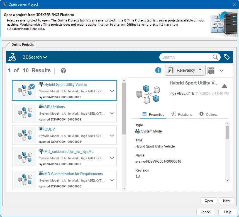Uncheck the Hybrid Sport Utility Vehicle checkmark
Viewport: 239px width, 217px height.
coord(32,86)
